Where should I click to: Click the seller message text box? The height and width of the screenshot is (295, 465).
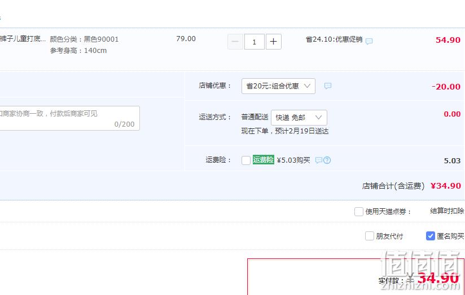pos(69,118)
